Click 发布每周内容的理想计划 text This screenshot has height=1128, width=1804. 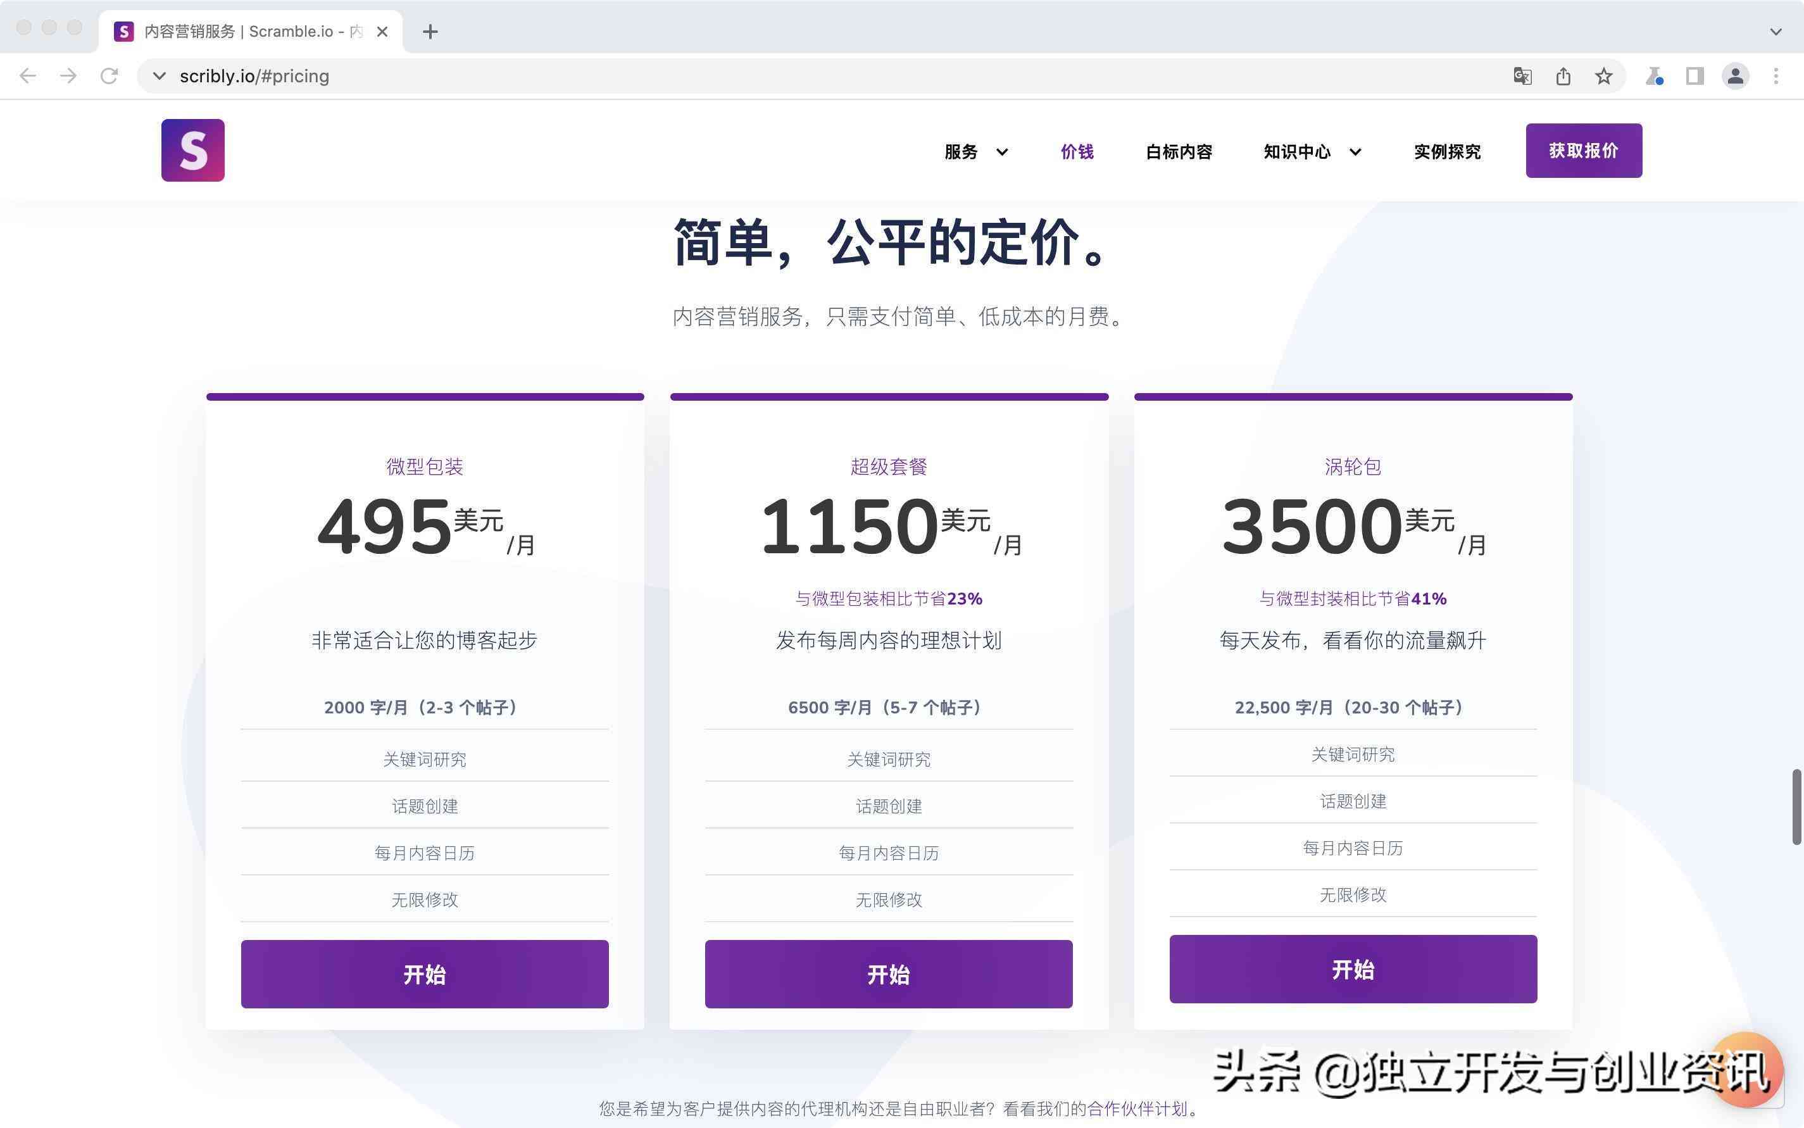coord(889,640)
